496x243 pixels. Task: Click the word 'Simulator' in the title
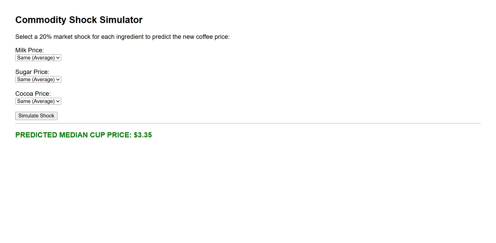[x=121, y=20]
